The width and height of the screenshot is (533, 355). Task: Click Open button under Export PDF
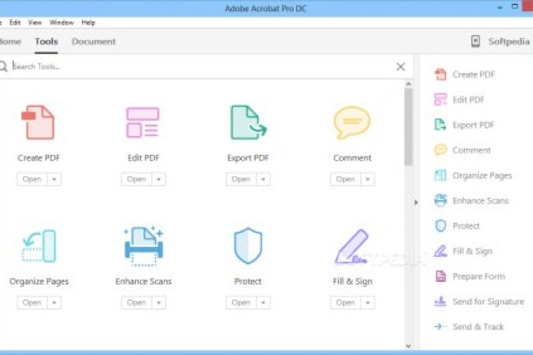point(241,179)
